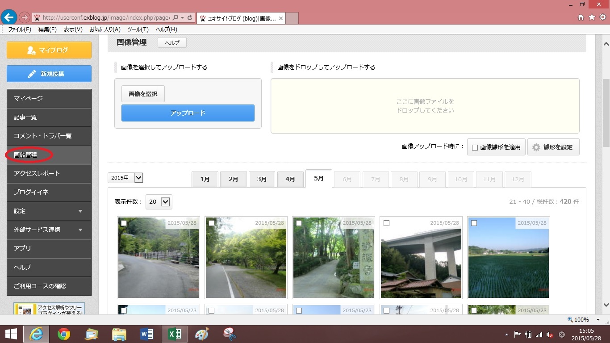Click the 新規投稿 blue button
The height and width of the screenshot is (343, 610).
[49, 74]
